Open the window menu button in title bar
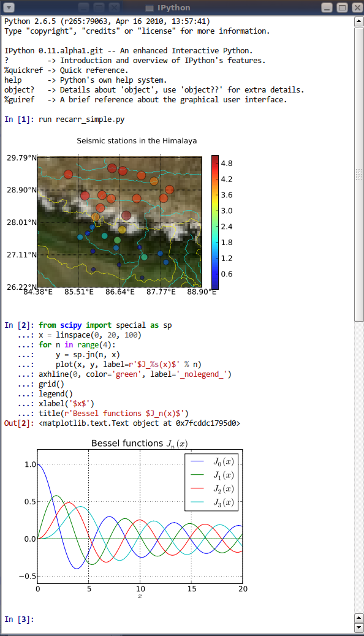Screen dimensions: 364x636 click(x=9, y=7)
